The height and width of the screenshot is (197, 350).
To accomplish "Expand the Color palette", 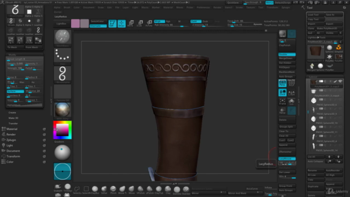I will (x=10, y=162).
